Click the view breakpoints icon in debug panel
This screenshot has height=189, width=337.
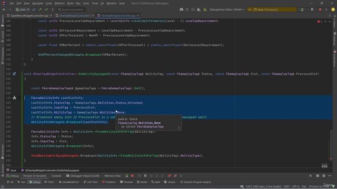[x=170, y=176]
